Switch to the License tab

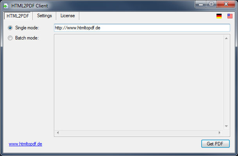[x=68, y=16]
